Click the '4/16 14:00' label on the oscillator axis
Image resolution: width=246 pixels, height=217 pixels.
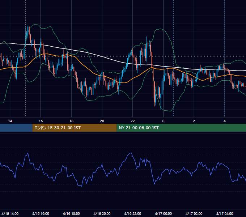10,213
